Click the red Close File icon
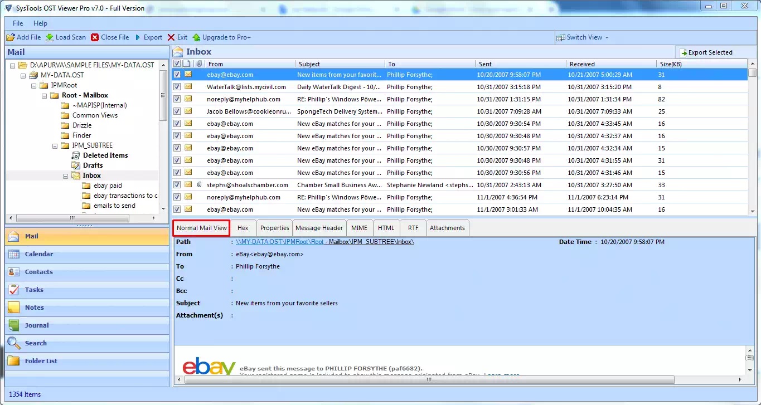The image size is (761, 405). (x=95, y=37)
